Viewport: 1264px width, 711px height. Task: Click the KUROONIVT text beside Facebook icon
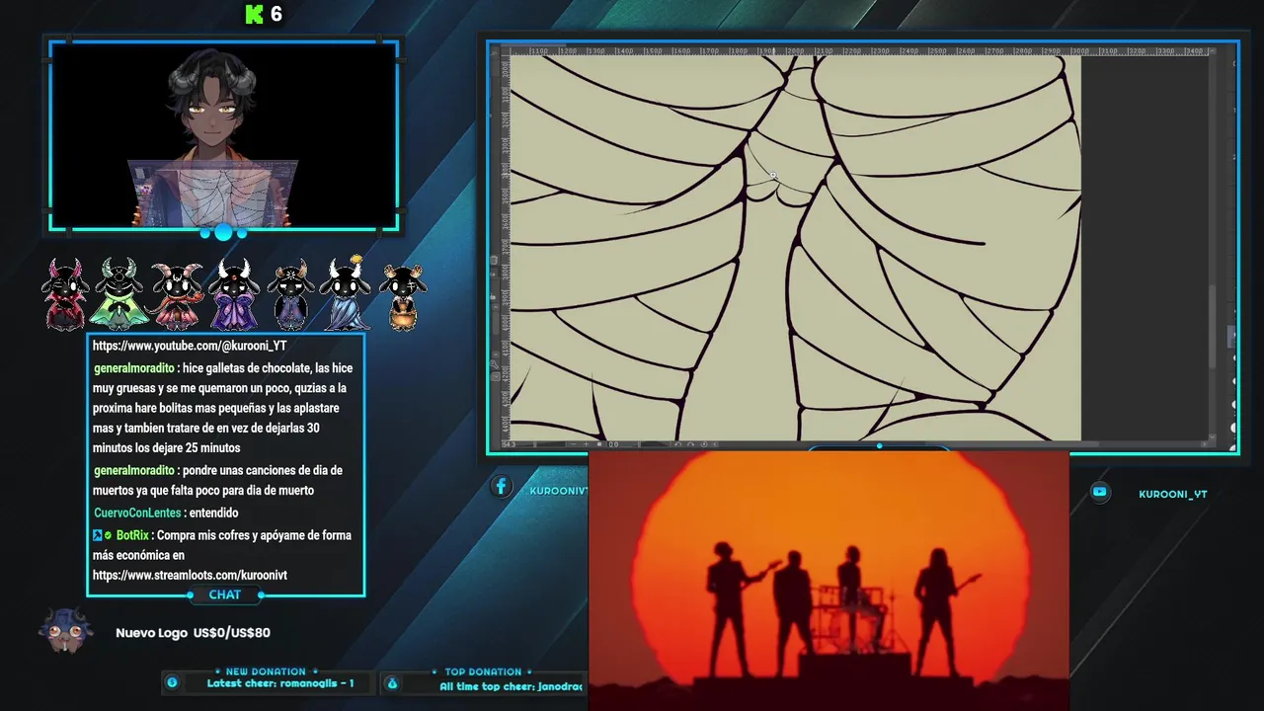[559, 491]
